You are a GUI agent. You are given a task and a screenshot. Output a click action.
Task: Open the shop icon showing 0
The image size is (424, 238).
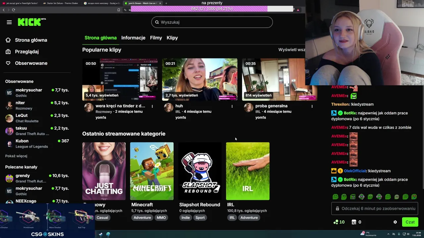(x=356, y=222)
